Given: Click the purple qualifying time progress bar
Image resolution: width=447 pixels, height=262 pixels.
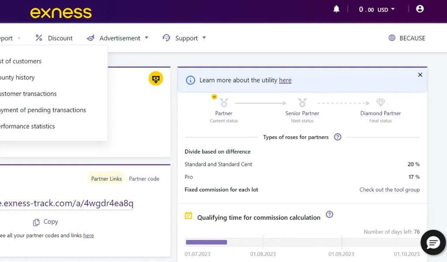Looking at the screenshot, I should 206,242.
